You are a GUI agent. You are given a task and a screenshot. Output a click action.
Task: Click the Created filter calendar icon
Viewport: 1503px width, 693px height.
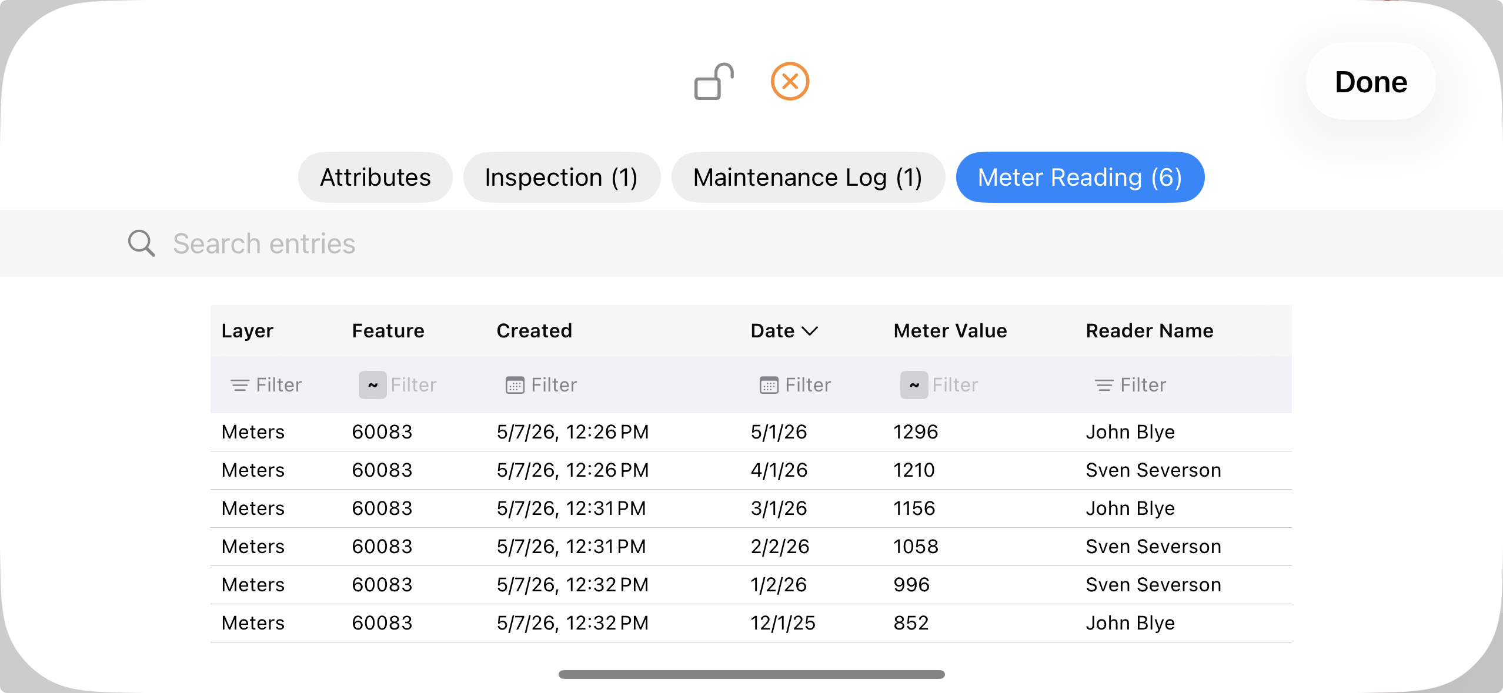click(515, 385)
